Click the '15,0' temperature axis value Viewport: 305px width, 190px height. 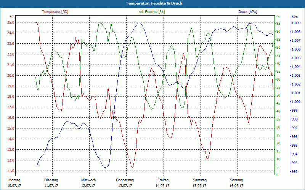coord(11,128)
